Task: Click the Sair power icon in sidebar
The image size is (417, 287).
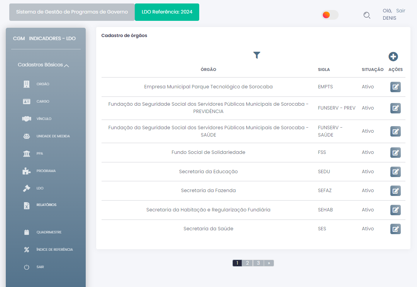Action: coord(26,267)
